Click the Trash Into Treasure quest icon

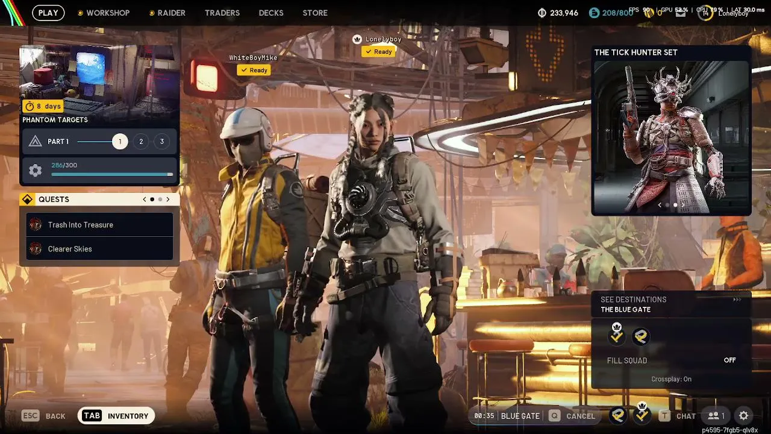point(36,225)
